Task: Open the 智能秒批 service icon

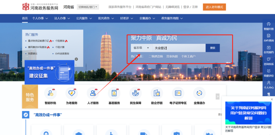Action: [x=50, y=93]
